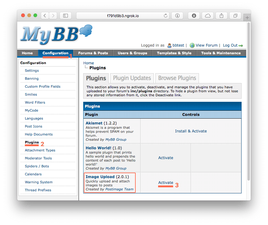The width and height of the screenshot is (268, 225).
Task: Open the Users & Groups menu
Action: coord(133,53)
